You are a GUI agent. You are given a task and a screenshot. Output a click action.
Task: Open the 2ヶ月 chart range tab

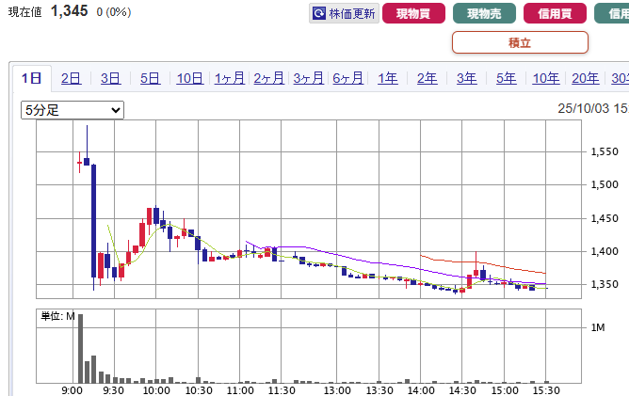pos(268,78)
